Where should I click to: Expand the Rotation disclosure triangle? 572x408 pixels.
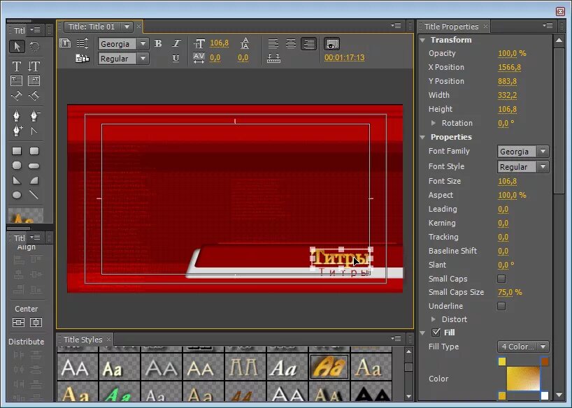(x=433, y=123)
